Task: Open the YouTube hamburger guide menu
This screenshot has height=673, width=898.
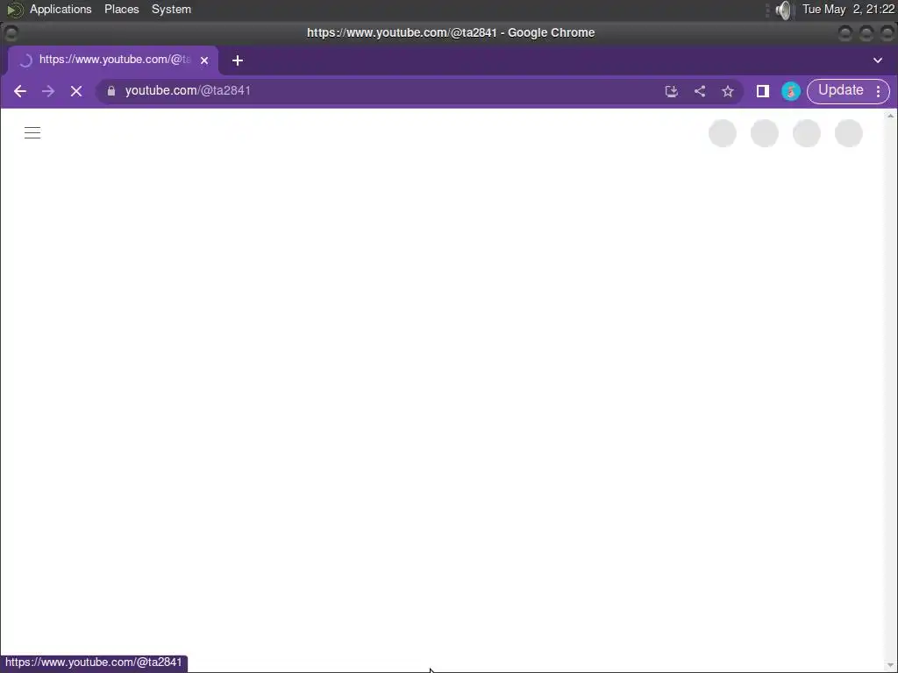Action: [x=32, y=133]
